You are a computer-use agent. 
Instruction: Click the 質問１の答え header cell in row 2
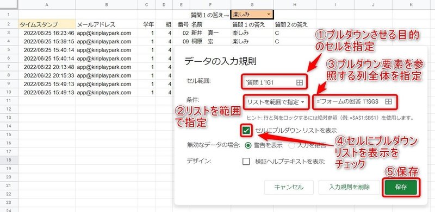[252, 24]
